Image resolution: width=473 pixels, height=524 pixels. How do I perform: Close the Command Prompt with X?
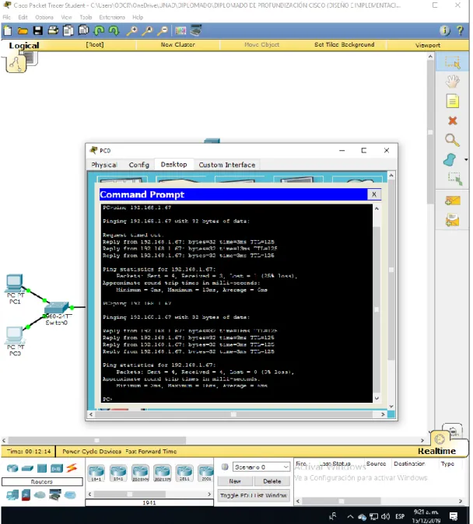coord(374,194)
